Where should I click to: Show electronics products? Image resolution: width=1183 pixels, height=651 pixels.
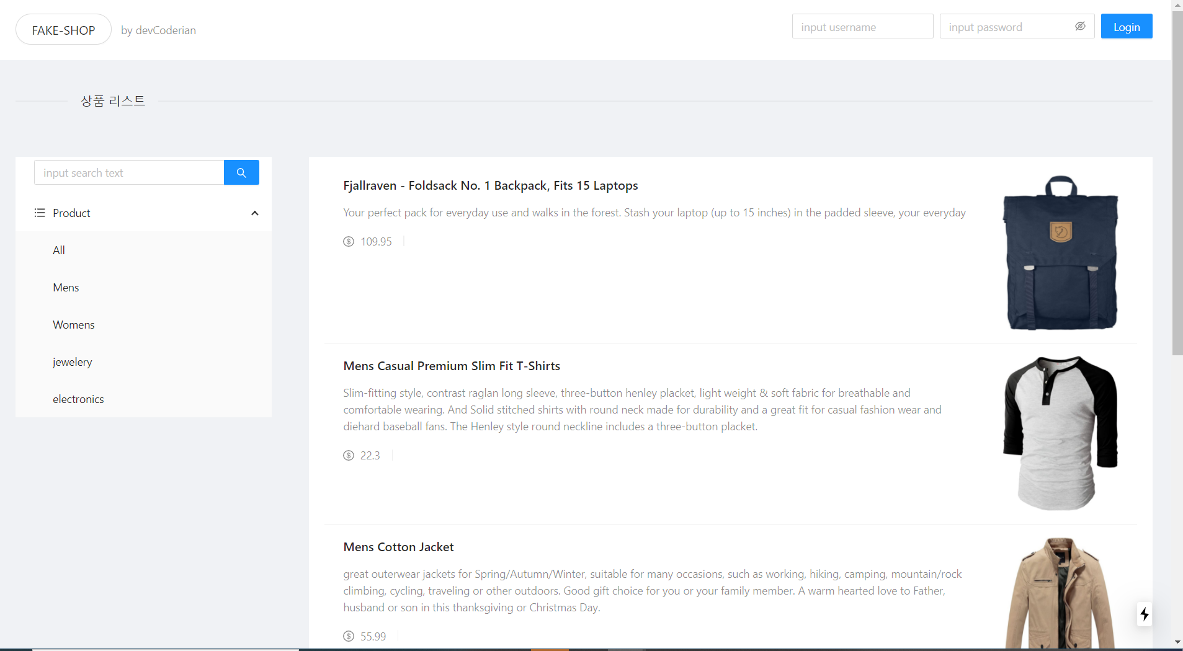[78, 399]
